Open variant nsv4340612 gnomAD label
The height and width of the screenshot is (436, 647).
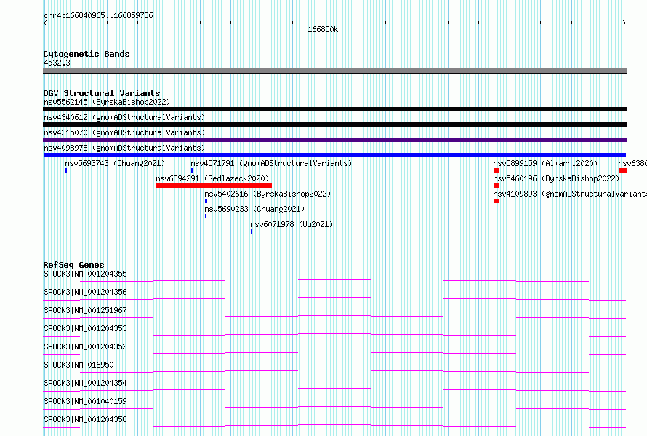click(124, 117)
